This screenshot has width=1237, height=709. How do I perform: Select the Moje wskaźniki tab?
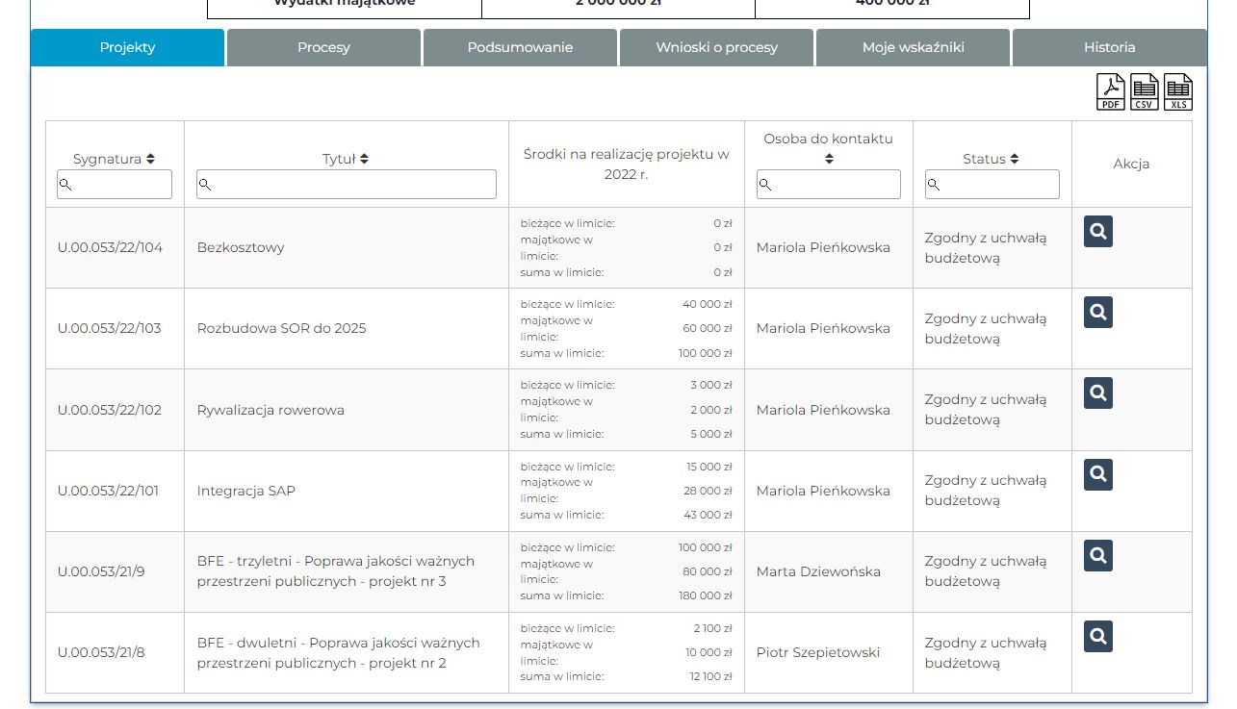913,47
